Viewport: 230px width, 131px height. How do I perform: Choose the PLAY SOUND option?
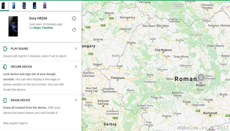19,49
